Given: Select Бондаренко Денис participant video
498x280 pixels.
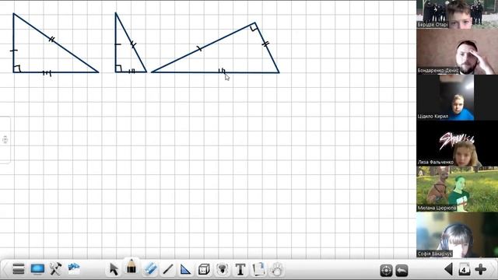Looking at the screenshot, I should 457,52.
